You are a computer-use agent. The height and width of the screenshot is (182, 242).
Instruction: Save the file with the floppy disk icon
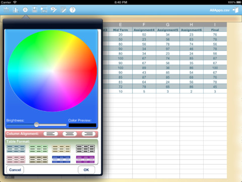35,10
